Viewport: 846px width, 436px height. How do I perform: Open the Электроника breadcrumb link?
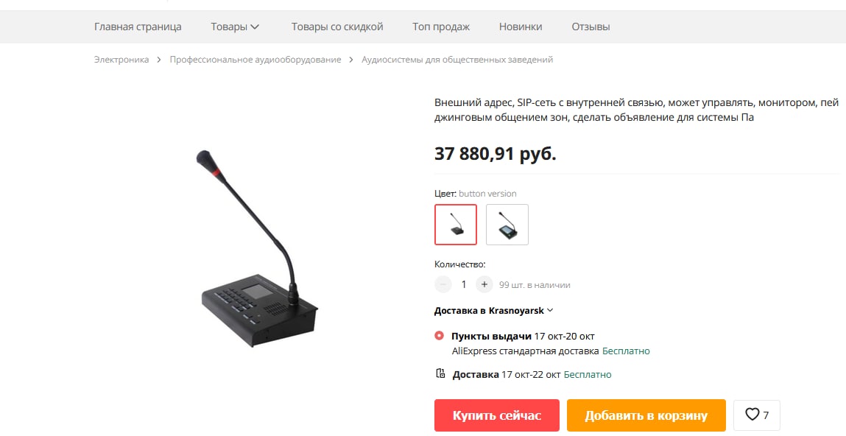tap(121, 60)
